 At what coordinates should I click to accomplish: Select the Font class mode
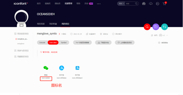click(53, 43)
